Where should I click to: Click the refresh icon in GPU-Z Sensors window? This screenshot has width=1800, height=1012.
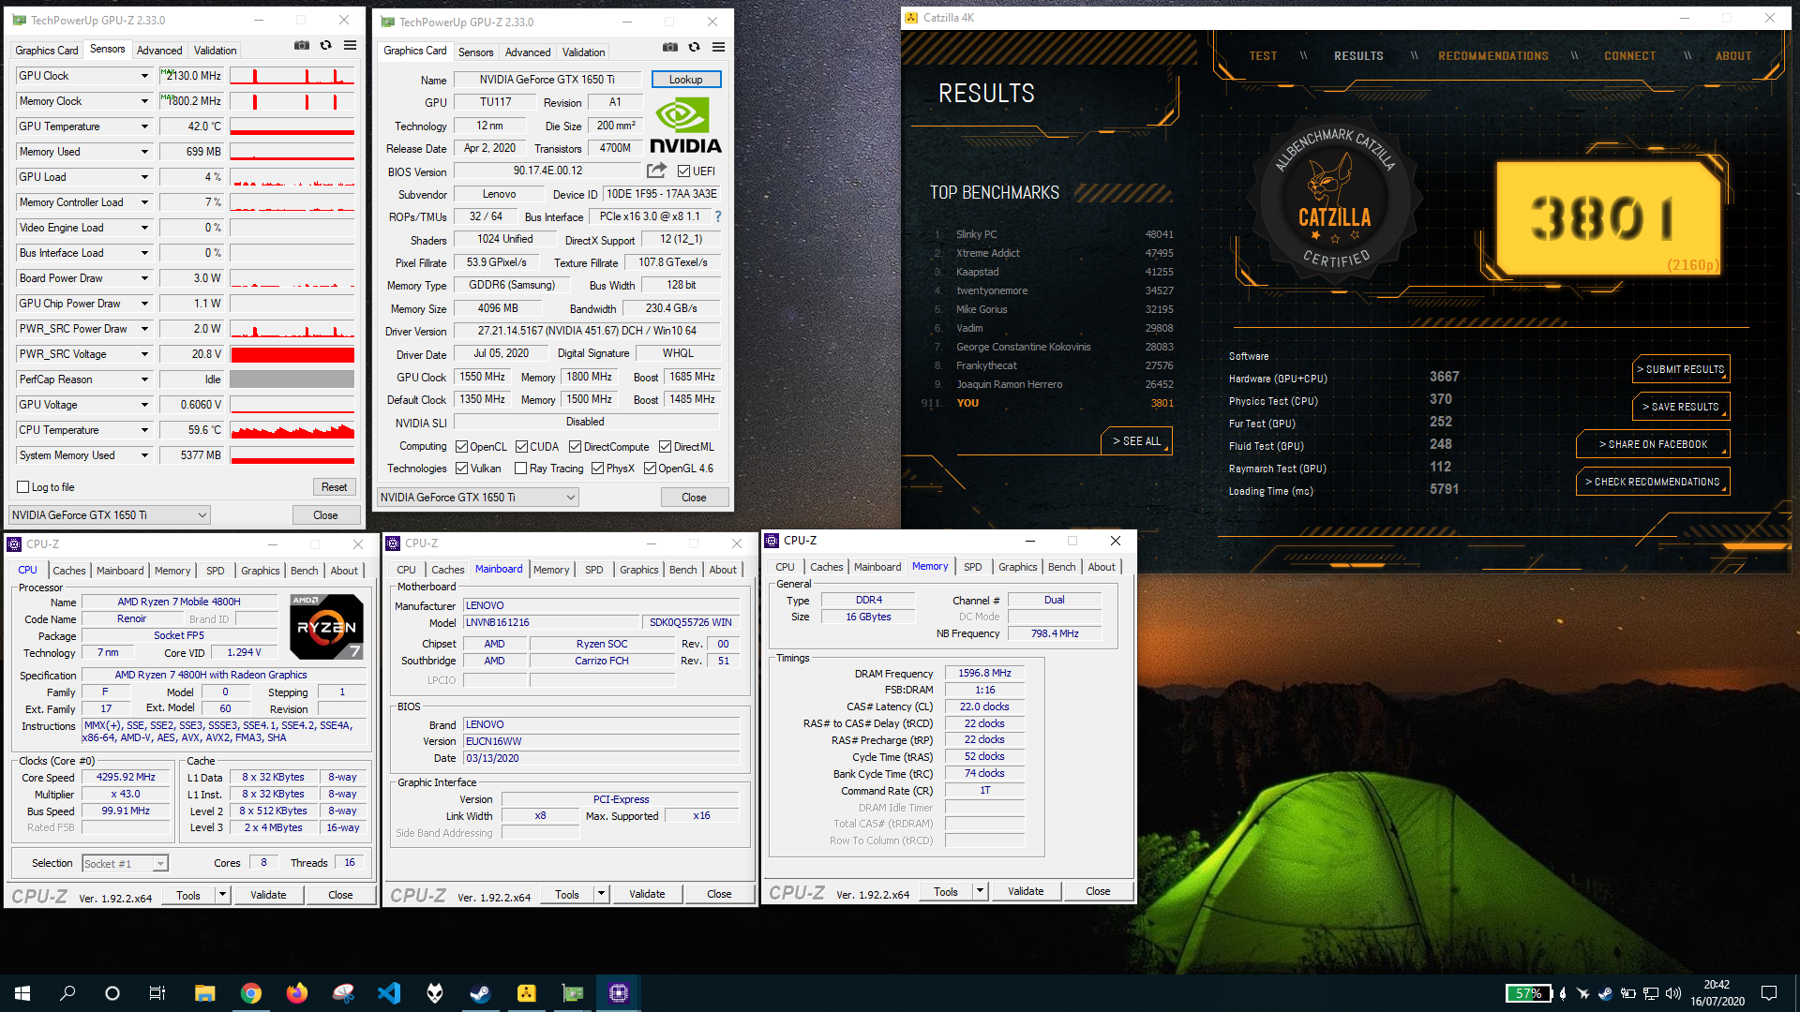coord(325,46)
